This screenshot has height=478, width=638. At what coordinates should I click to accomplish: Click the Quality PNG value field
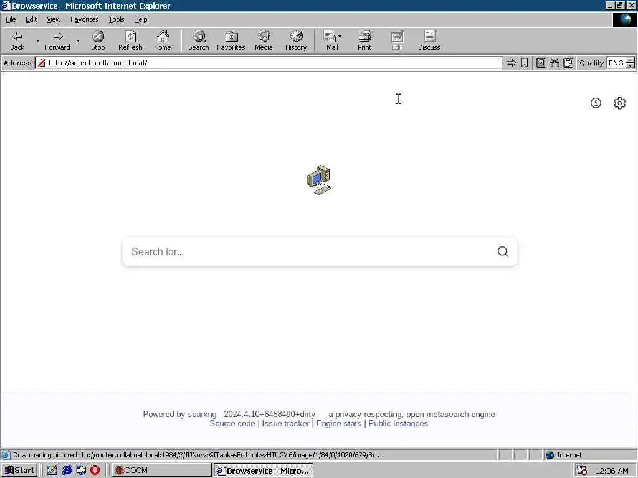click(616, 63)
